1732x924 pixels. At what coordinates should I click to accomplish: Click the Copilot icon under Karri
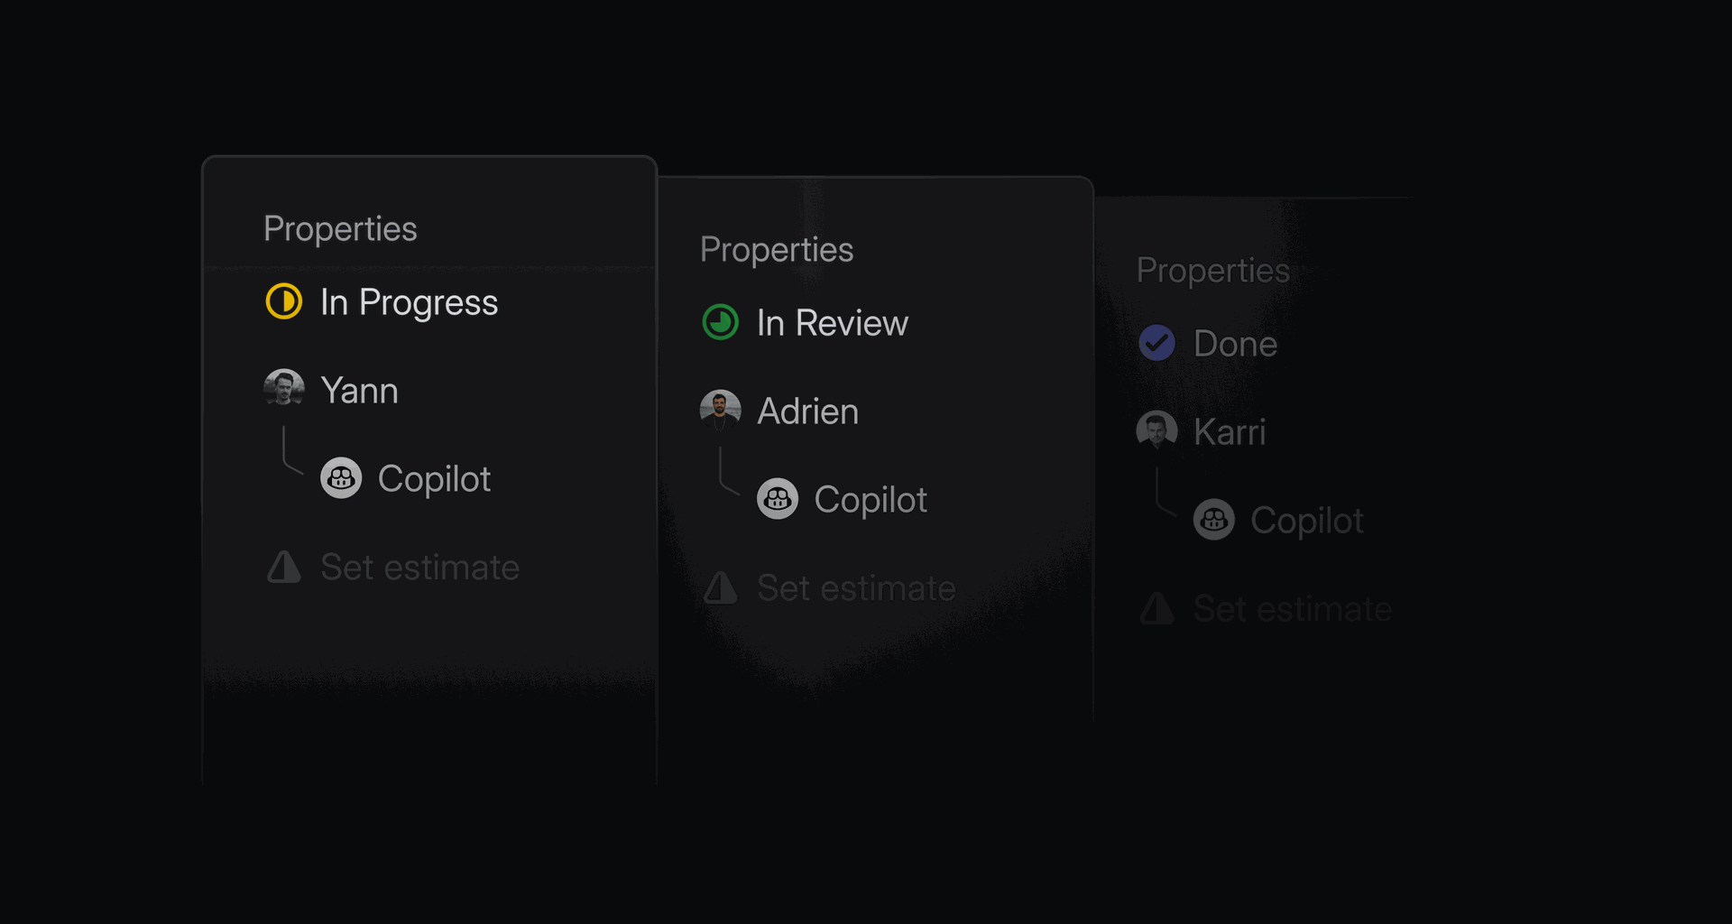[1214, 520]
